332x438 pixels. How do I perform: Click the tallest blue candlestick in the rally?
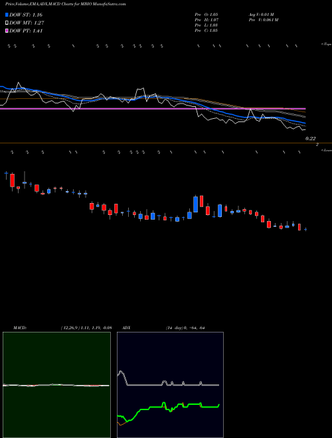[196, 204]
